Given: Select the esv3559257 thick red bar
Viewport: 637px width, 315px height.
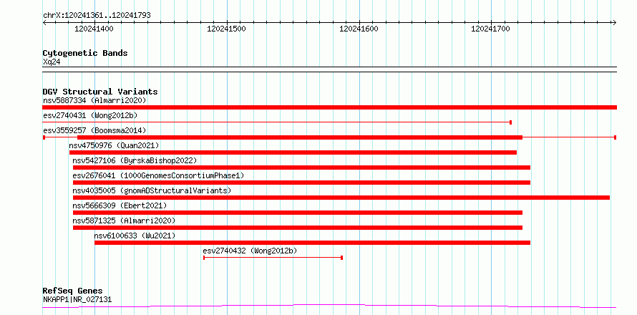Looking at the screenshot, I should (300, 137).
